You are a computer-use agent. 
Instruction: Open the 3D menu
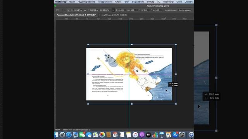[x=158, y=2]
